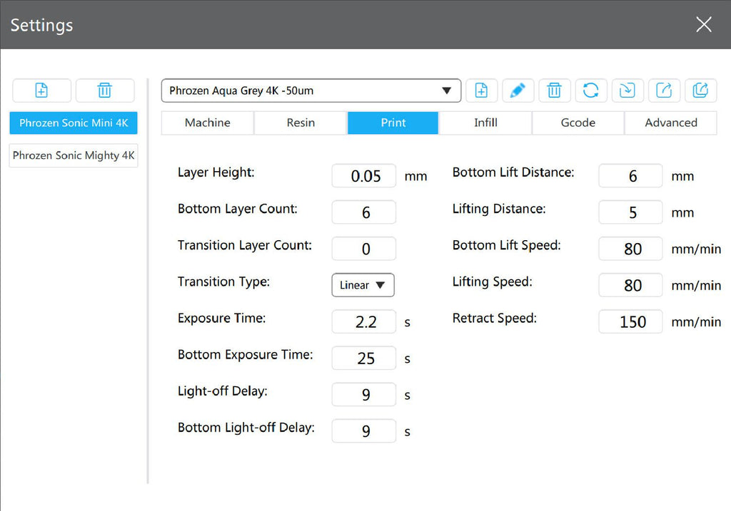Image resolution: width=731 pixels, height=511 pixels.
Task: Select Phrozen Sonic Mighty 4K printer
Action: pos(74,155)
